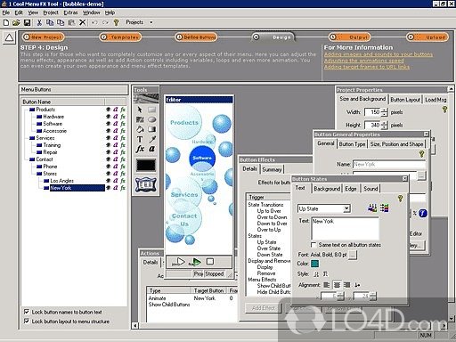Toggle 'Lock button layout to menu structure'
The image size is (456, 342).
pyautogui.click(x=27, y=322)
